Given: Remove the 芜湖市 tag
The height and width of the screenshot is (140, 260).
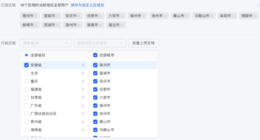Looking at the screenshot, I should coord(57,25).
